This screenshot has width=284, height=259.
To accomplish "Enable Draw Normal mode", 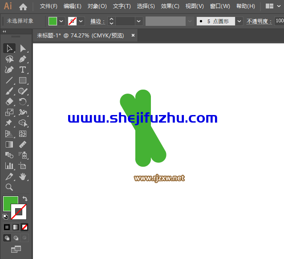I will coord(7,238).
